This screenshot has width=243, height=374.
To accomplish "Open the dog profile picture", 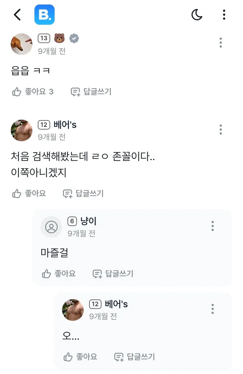I will click(x=22, y=44).
